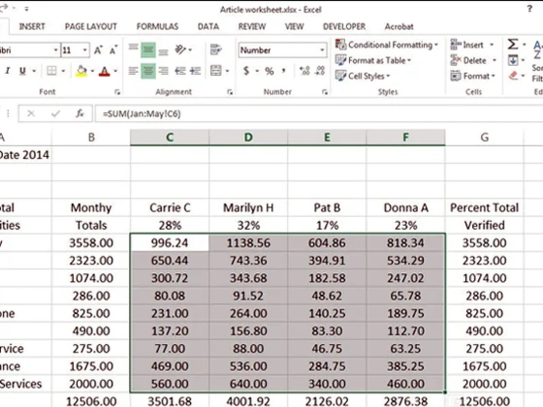Image resolution: width=543 pixels, height=407 pixels.
Task: Apply red font color
Action: tap(104, 71)
